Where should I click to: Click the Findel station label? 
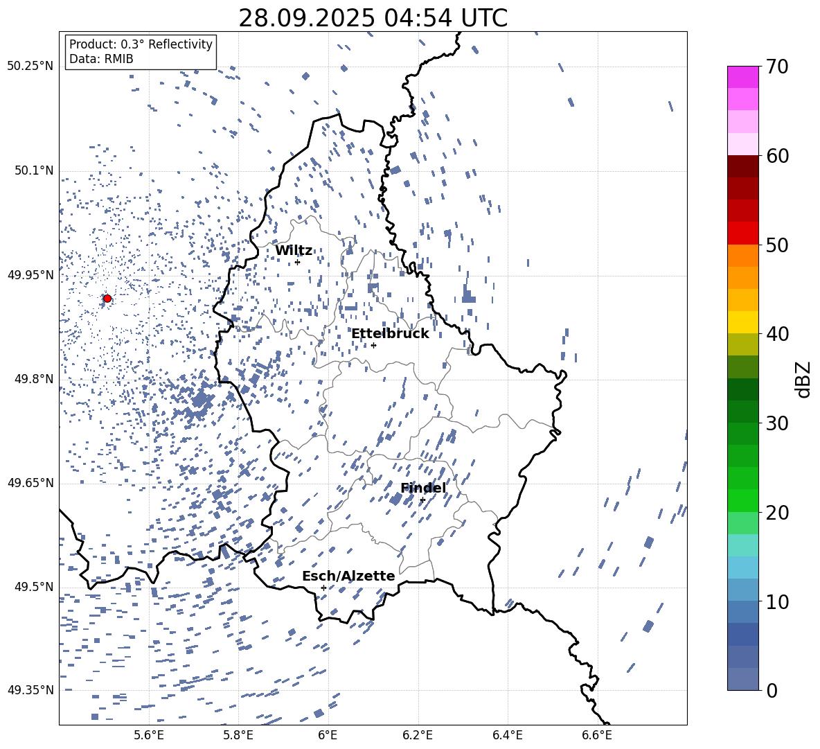click(423, 488)
